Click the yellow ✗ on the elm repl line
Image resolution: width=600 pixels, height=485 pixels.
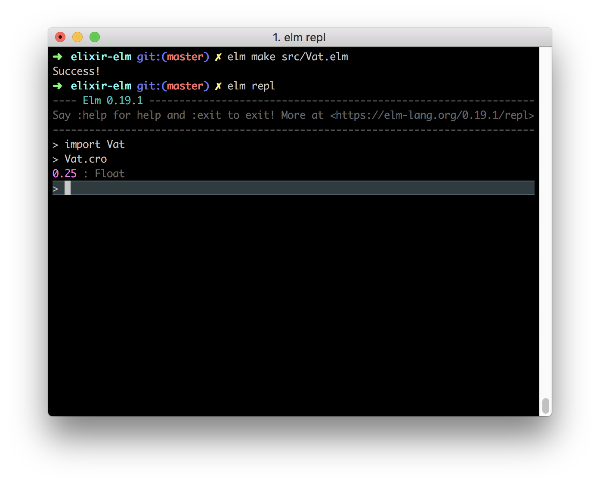coord(218,86)
